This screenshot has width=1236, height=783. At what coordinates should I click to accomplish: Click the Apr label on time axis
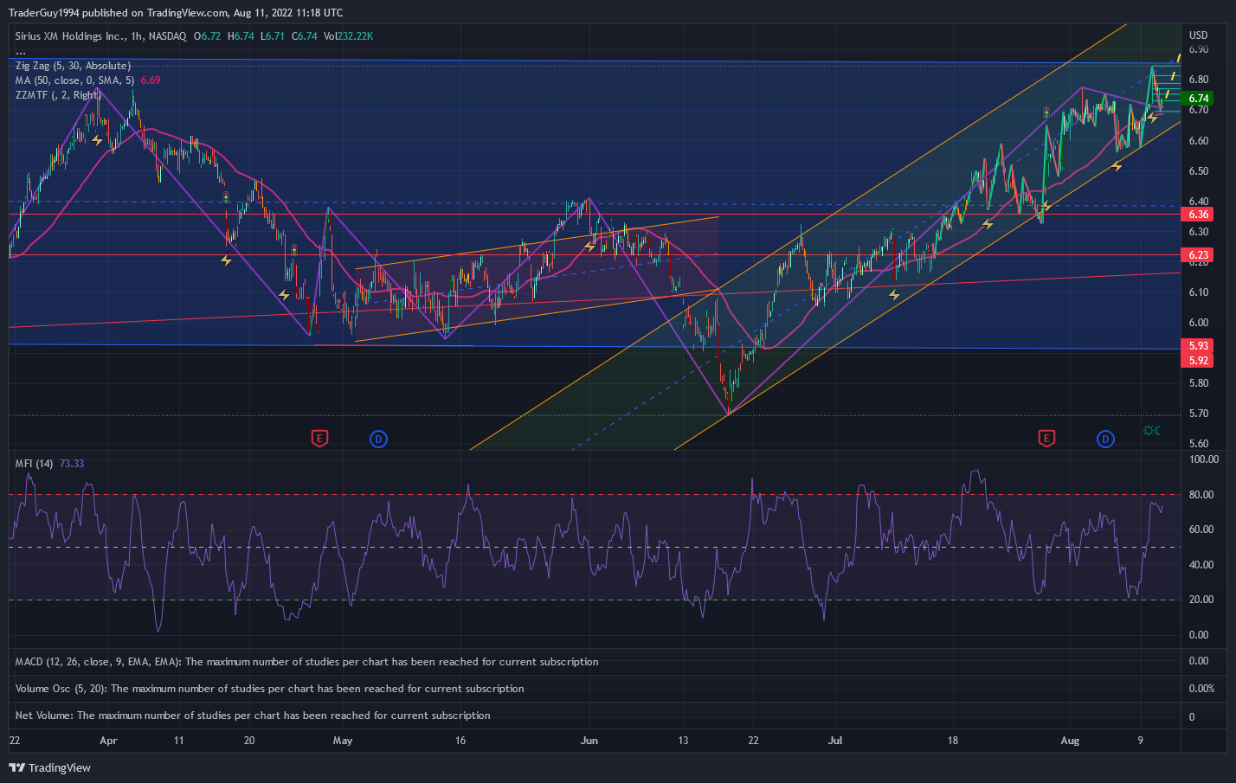pyautogui.click(x=108, y=741)
